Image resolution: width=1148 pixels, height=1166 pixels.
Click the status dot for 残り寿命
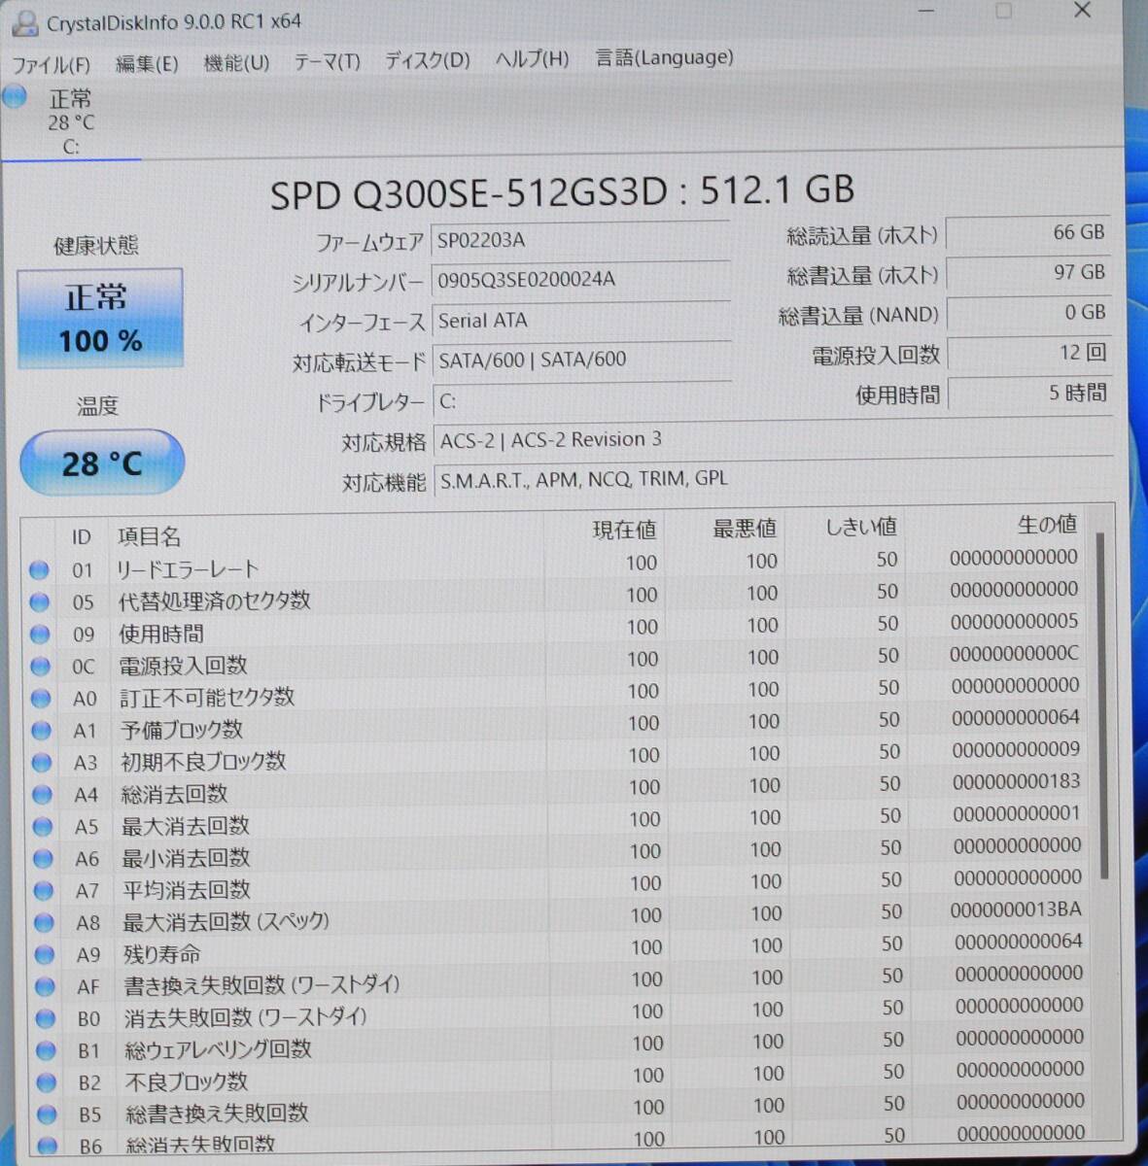click(x=43, y=954)
